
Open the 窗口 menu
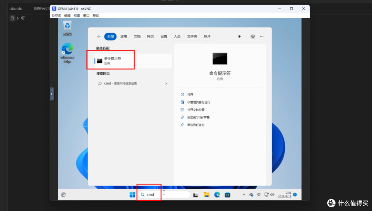(86, 15)
